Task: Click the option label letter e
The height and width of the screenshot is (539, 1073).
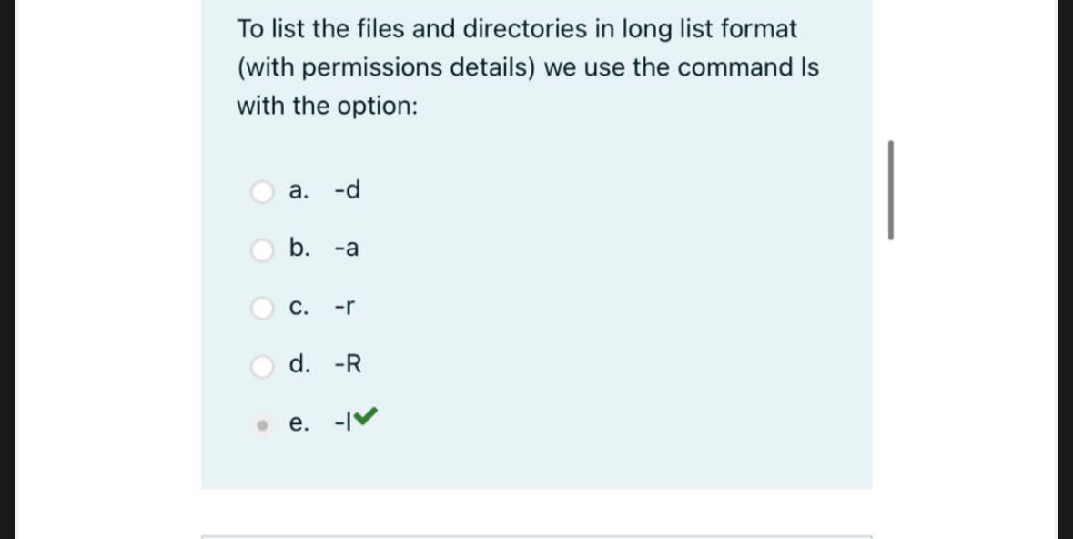Action: coord(299,422)
